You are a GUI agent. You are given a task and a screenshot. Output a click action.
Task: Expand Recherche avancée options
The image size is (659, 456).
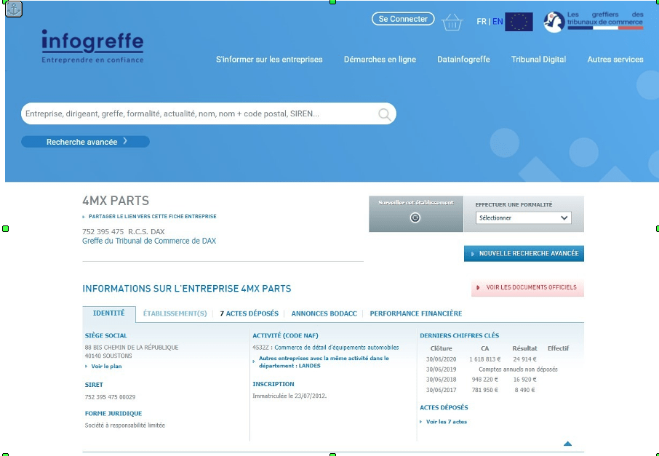click(x=85, y=142)
